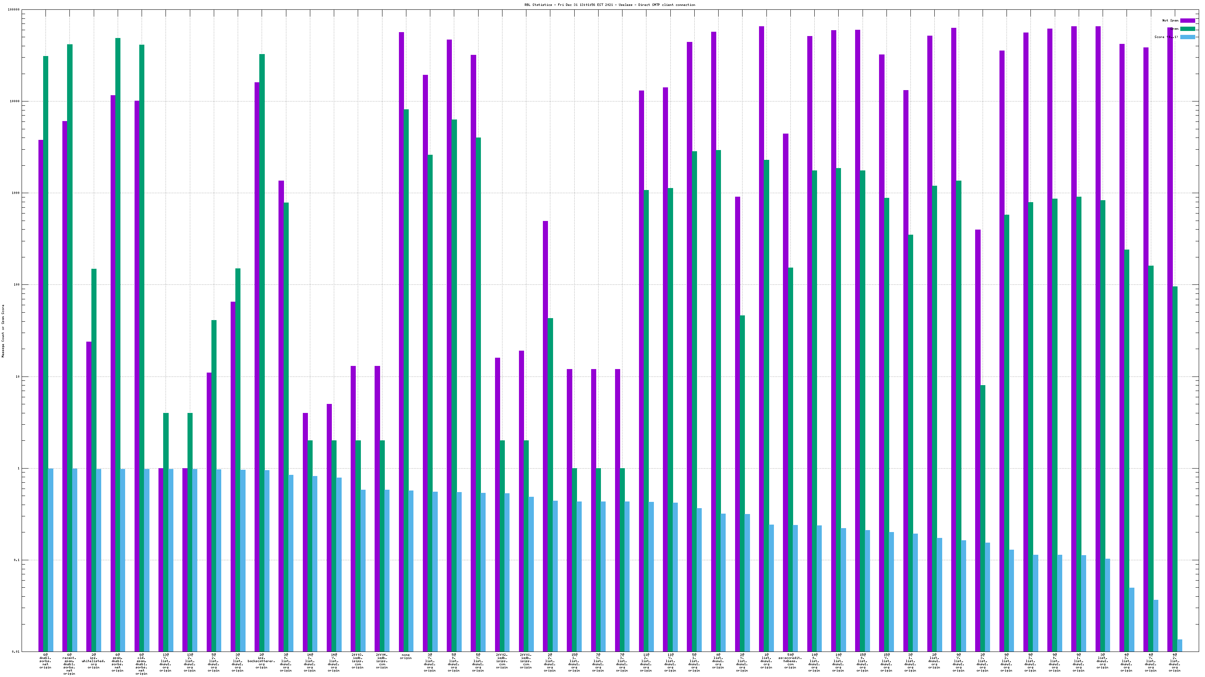Click the 'ips.whitelisted.org origin' x-axis label

(x=94, y=661)
